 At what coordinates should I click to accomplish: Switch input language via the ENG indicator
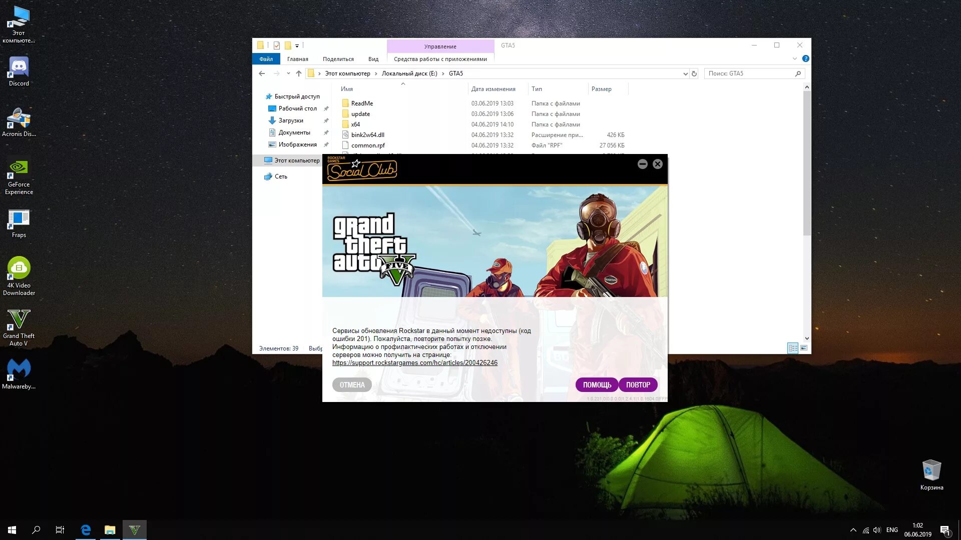(891, 529)
